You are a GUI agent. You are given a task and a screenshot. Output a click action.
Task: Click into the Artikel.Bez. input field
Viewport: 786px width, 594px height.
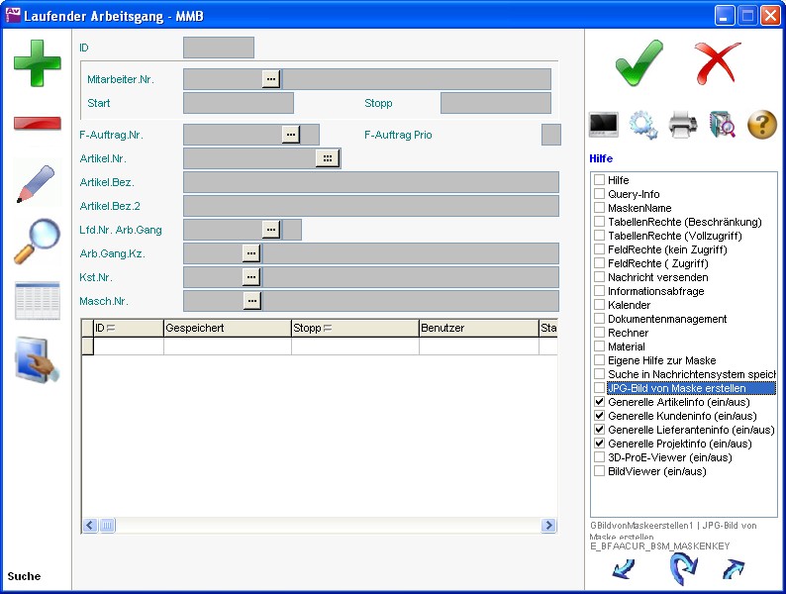370,182
